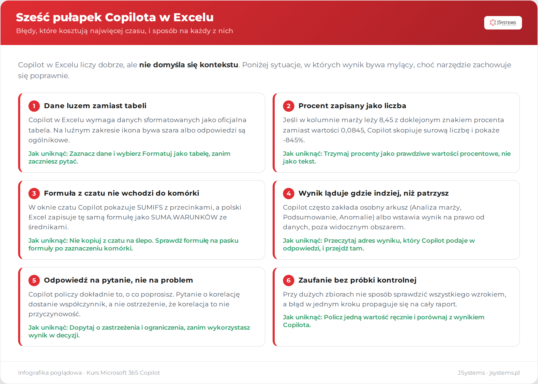
Task: Click paragraph starting "Przy dużych zbiorach nie sposób"
Action: pos(395,299)
